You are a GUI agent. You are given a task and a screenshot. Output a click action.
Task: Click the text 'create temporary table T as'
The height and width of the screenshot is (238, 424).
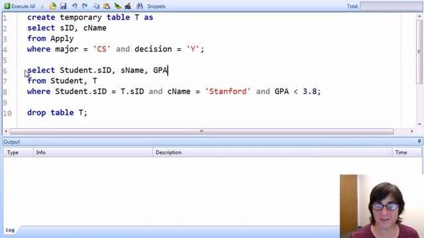(90, 17)
